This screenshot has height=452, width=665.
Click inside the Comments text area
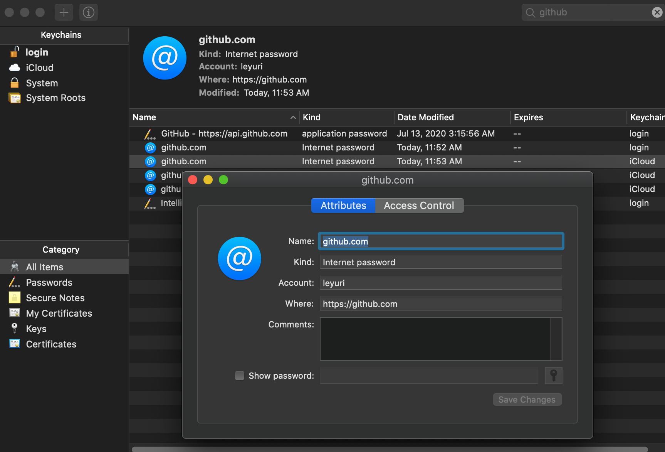(435, 339)
